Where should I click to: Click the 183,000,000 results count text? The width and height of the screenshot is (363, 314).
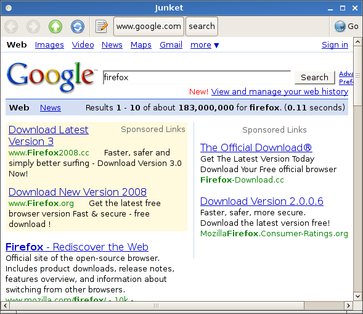(206, 108)
